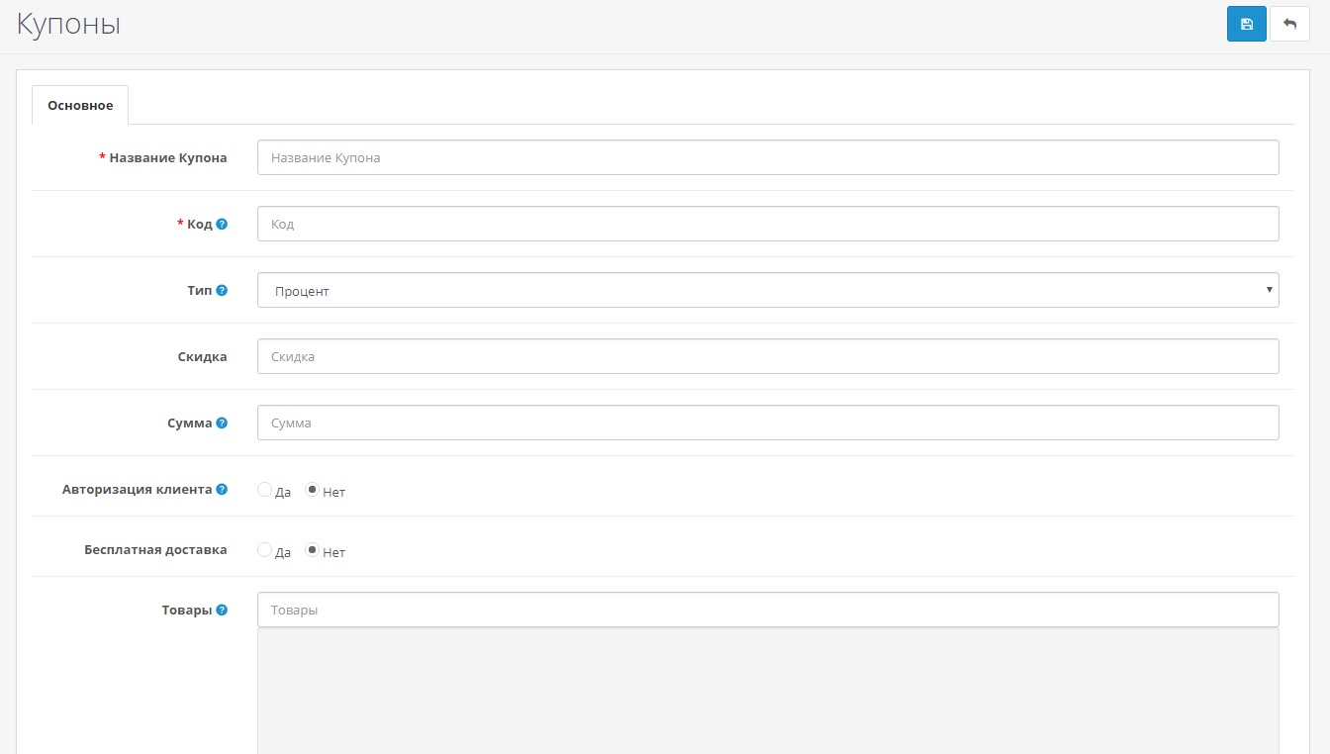Select Нет for Авторизация клиента
The width and height of the screenshot is (1330, 754).
[x=312, y=490]
